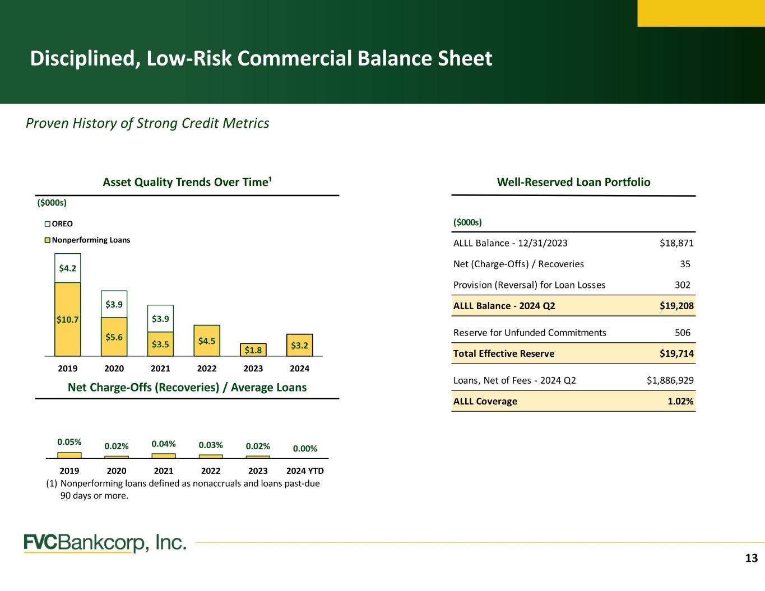This screenshot has width=765, height=591.
Task: Select the 'Well-Reserved Loan Portfolio' heading
Action: 573,182
